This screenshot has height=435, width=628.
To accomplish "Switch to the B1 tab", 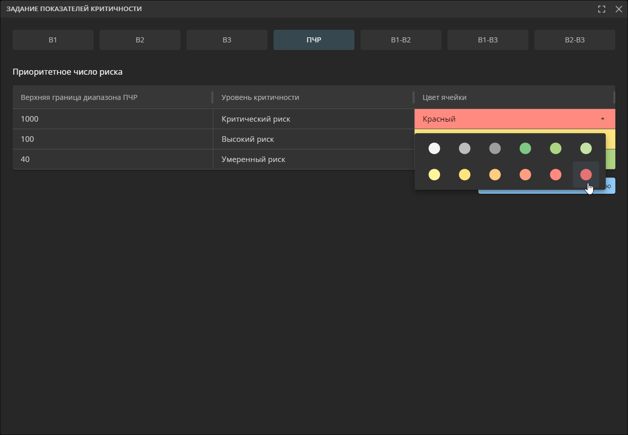I will tap(53, 40).
